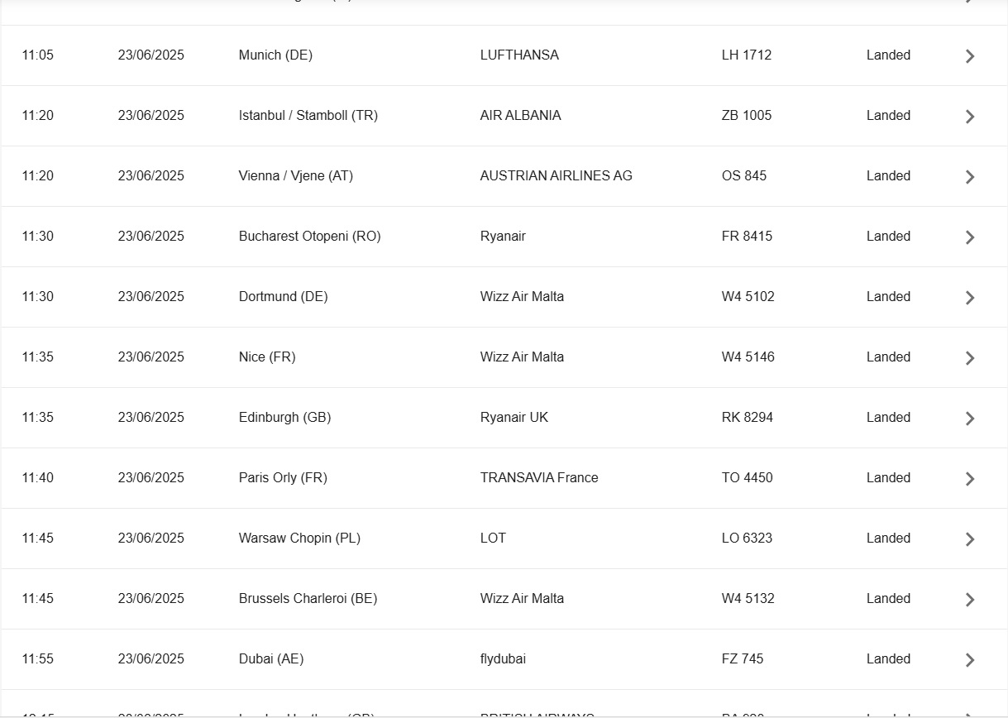Expand the Munich LH 1712 flight row chevron

point(970,56)
